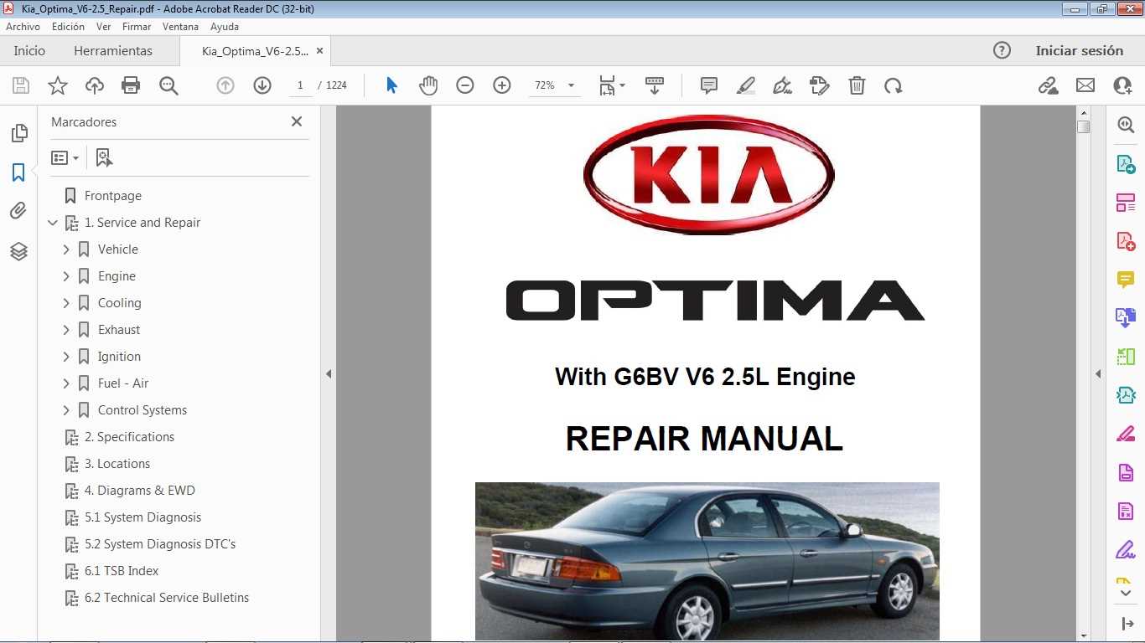
Task: Expand the Vehicle bookmark
Action: point(66,249)
